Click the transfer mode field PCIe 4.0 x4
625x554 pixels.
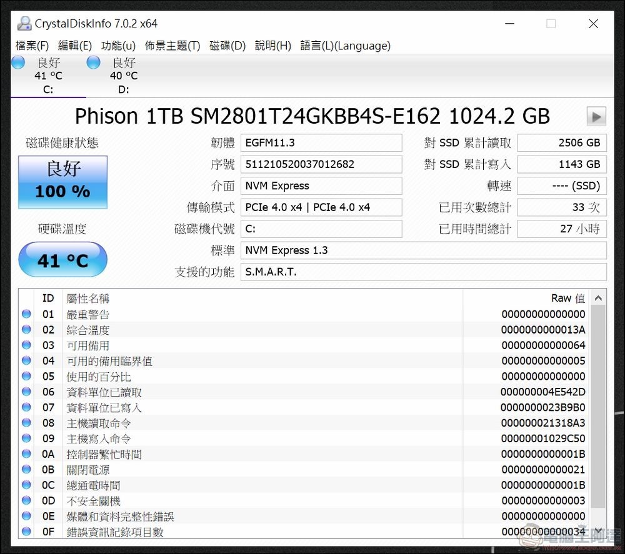tap(321, 207)
